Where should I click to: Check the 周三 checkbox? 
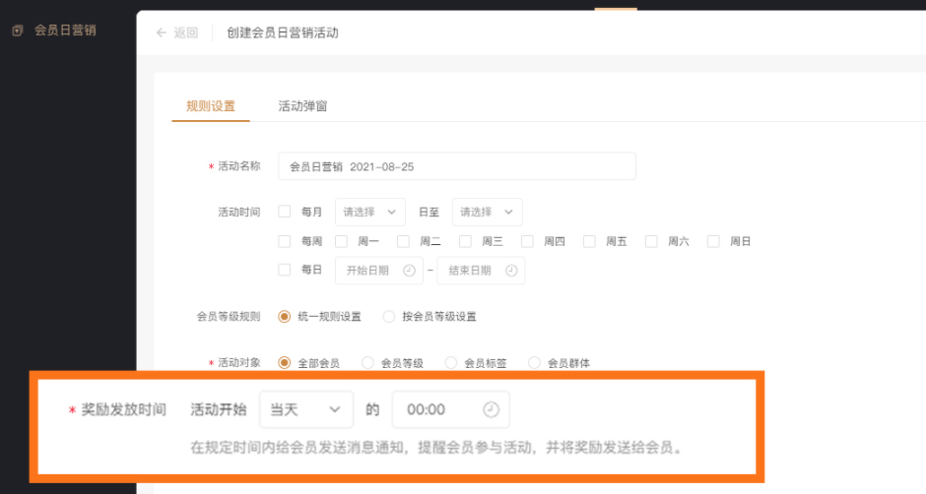465,241
